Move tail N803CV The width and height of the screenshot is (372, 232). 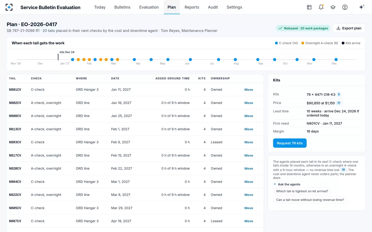[x=249, y=142]
